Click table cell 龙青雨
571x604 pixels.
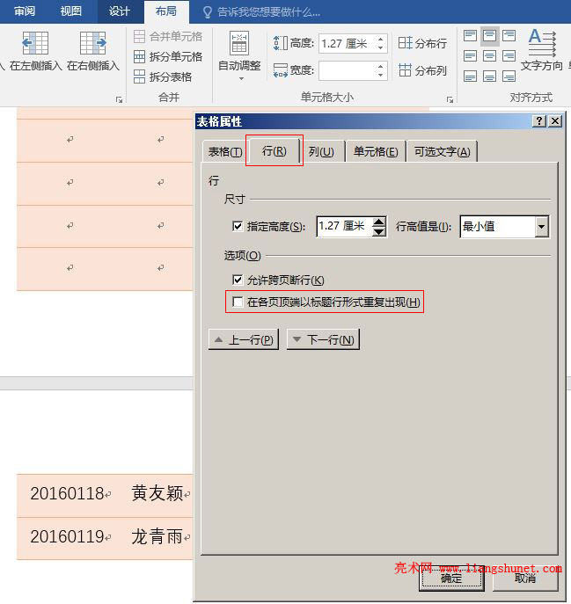[160, 537]
